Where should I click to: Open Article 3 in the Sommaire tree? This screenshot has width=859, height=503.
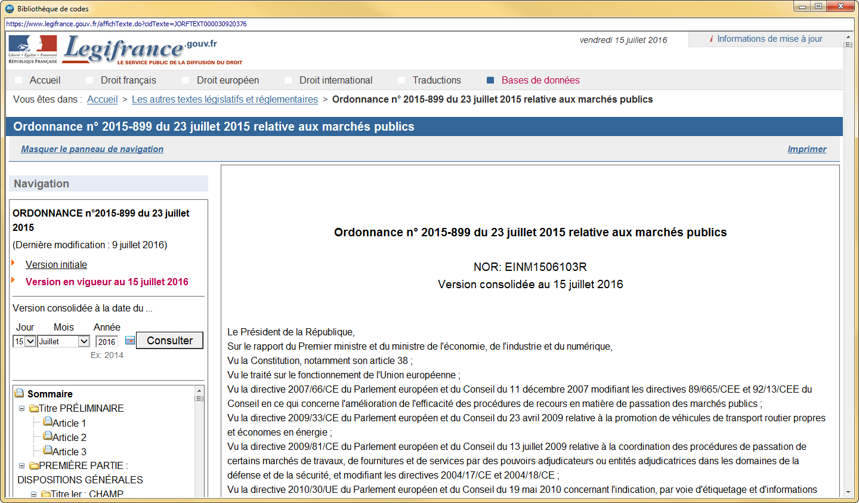pyautogui.click(x=69, y=452)
